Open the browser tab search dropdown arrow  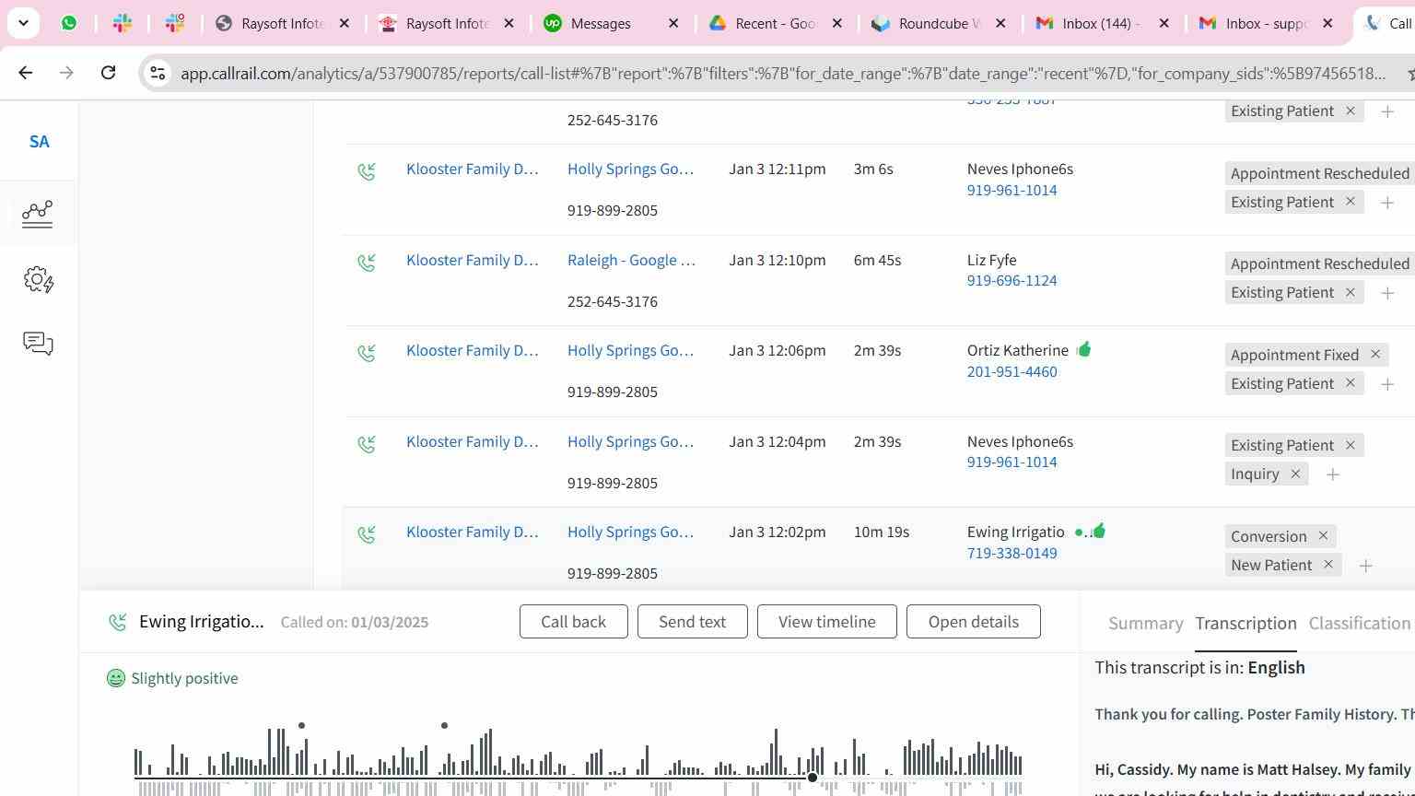[x=23, y=23]
